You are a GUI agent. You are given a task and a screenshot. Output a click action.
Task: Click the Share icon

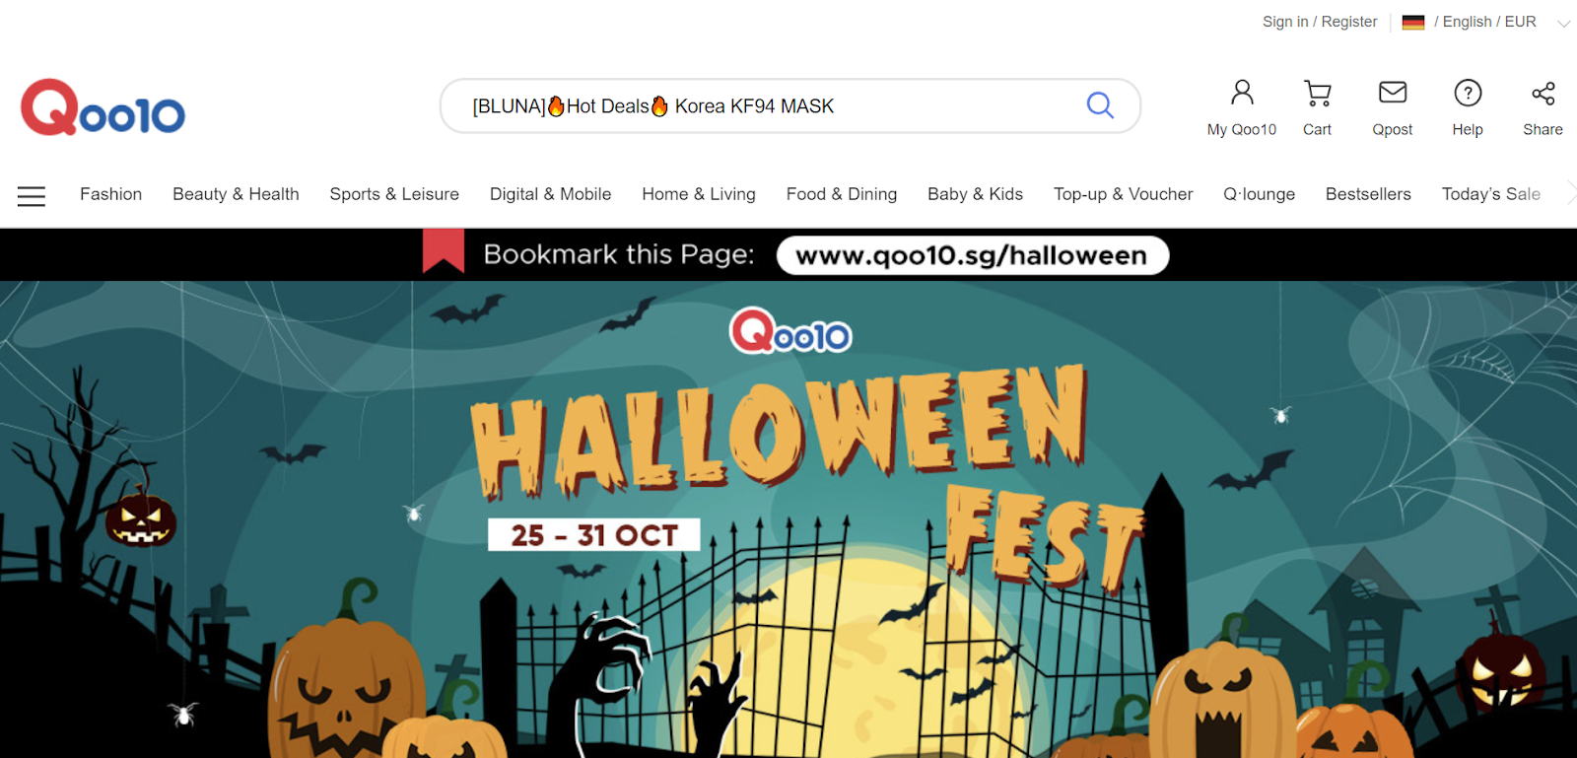(1543, 93)
